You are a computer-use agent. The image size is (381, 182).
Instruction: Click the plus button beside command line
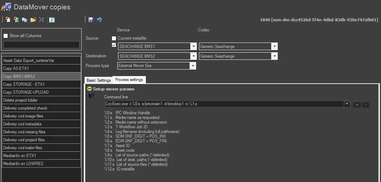pos(357,104)
